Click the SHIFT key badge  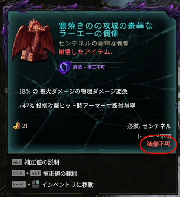click(19, 185)
